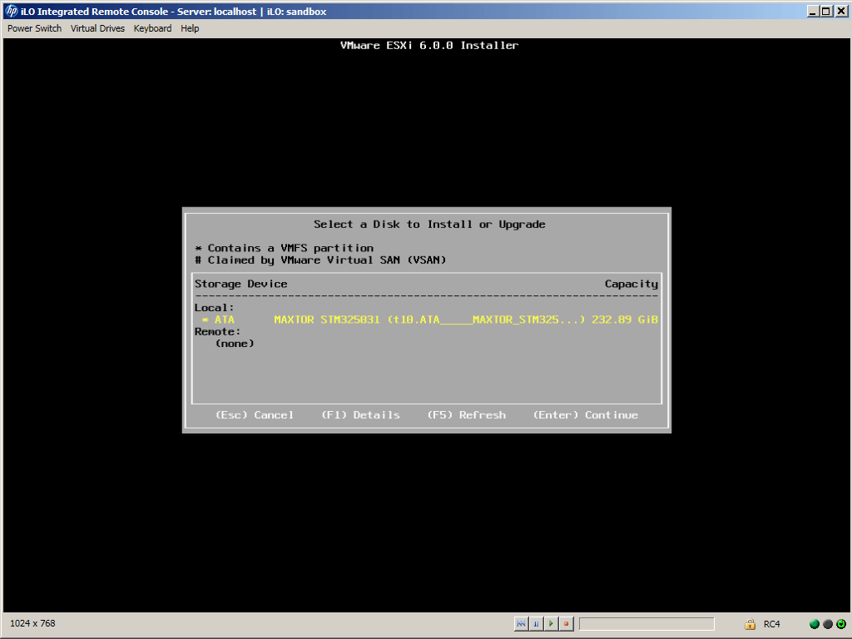Screen dimensions: 852x639
Task: Click the red record button
Action: point(566,623)
